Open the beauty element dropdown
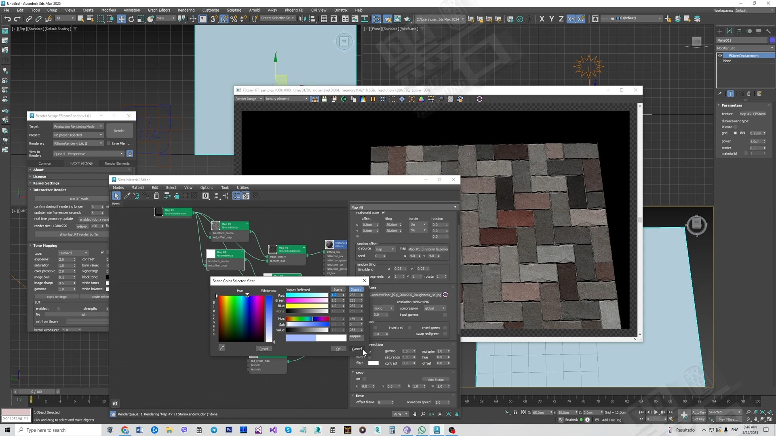Viewport: 776px width, 436px height. tap(287, 99)
